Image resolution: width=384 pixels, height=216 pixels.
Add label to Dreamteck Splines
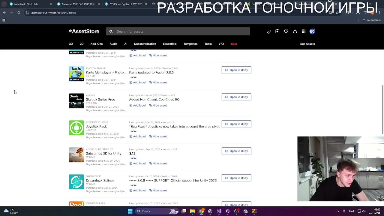[x=137, y=190]
